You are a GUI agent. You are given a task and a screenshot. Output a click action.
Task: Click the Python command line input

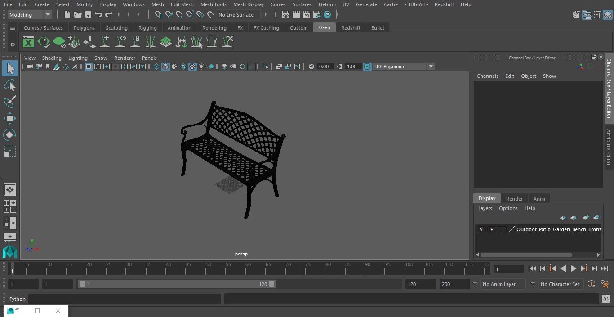(x=125, y=299)
